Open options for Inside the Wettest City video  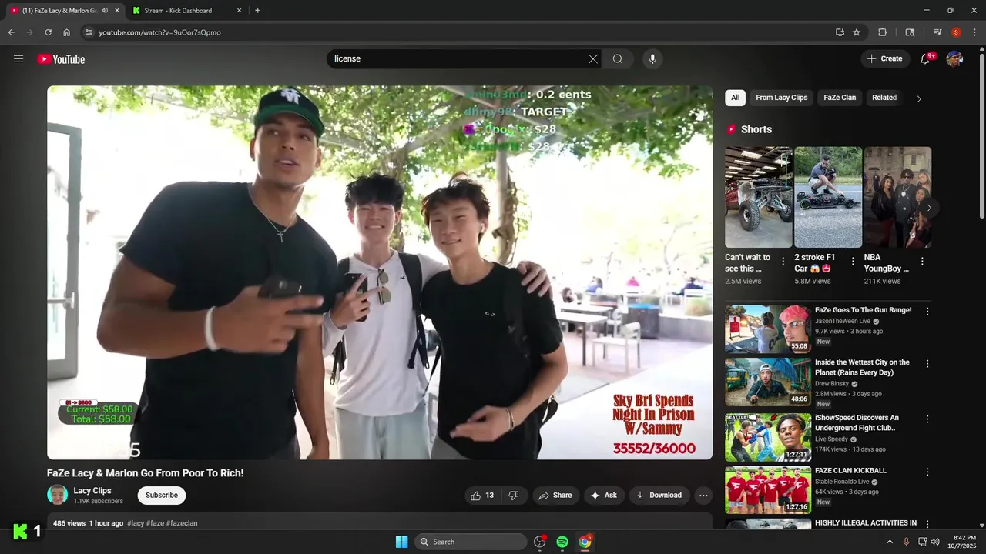(x=927, y=364)
